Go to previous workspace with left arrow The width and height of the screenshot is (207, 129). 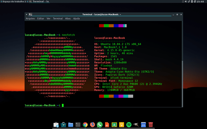(x=1, y=1)
